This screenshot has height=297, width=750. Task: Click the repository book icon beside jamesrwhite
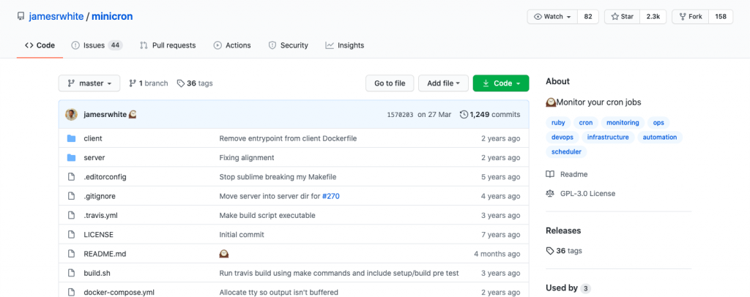[21, 17]
